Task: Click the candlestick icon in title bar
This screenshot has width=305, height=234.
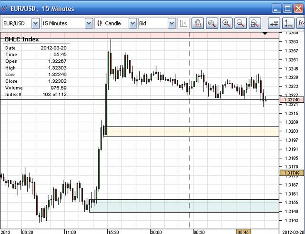Action: click(4, 9)
